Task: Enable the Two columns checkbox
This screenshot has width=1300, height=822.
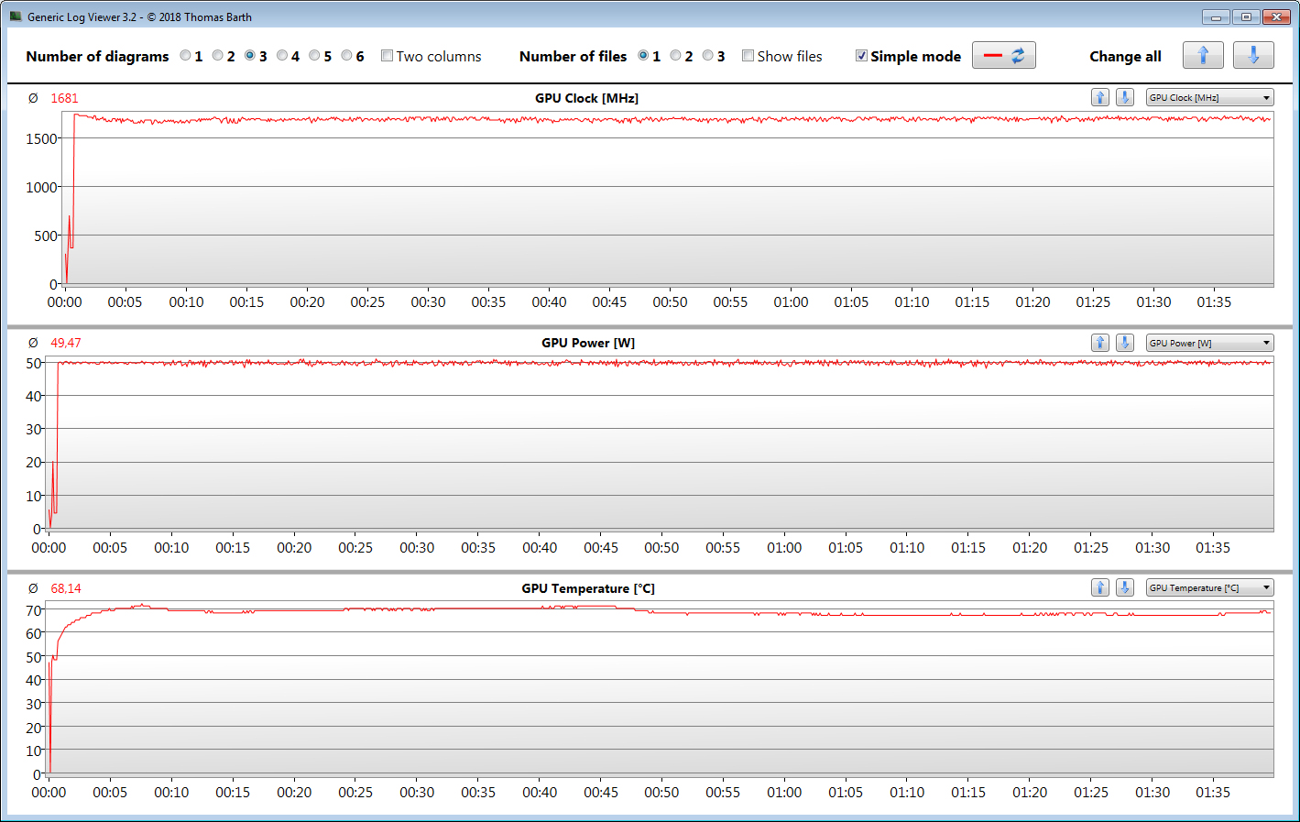Action: (x=388, y=56)
